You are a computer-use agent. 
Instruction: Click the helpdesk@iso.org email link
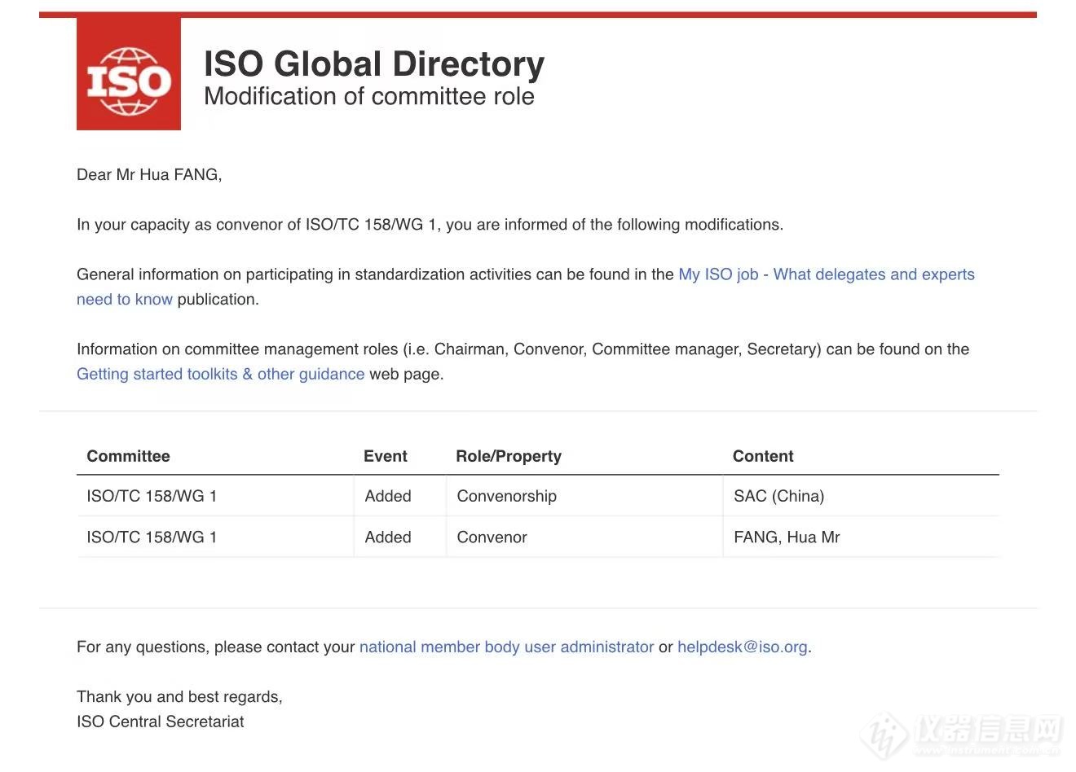(743, 647)
